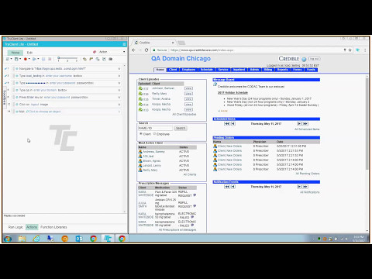Open the Client tab in Credible navigation
Image resolution: width=372 pixels, height=279 pixels.
pos(173,70)
